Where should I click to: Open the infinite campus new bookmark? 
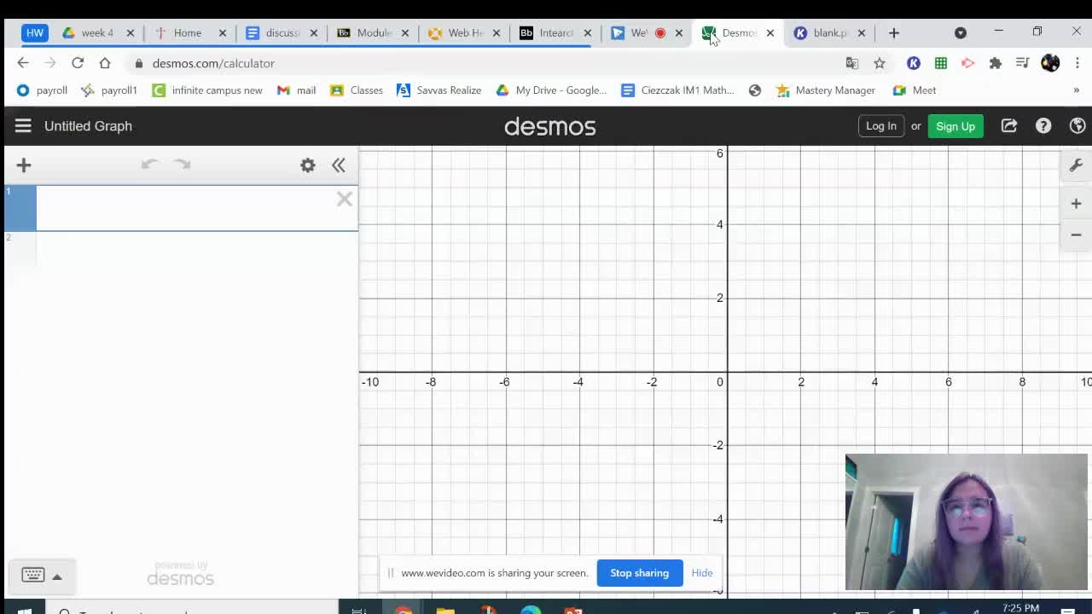point(207,90)
